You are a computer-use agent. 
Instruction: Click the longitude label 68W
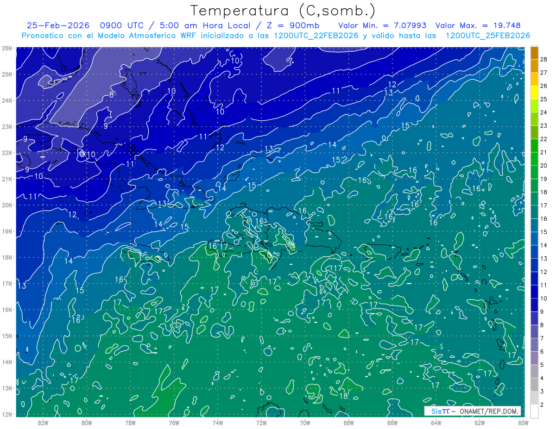tap(348, 423)
